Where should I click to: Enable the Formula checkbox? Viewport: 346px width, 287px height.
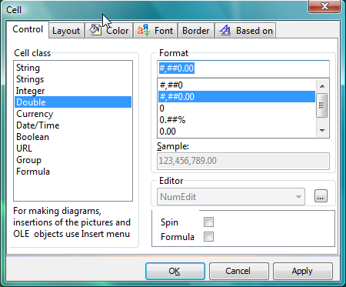click(x=208, y=236)
